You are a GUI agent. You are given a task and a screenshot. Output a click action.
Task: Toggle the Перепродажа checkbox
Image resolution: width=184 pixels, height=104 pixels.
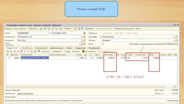pos(167,101)
